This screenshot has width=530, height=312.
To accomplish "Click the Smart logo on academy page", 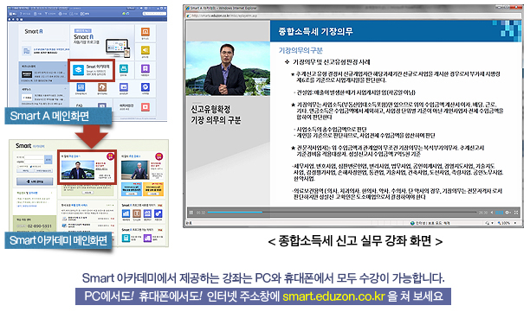I will coord(23,146).
